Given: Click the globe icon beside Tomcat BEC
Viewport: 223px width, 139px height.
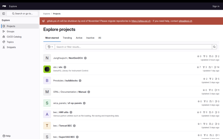Looking at the screenshot, I should coord(74,126).
